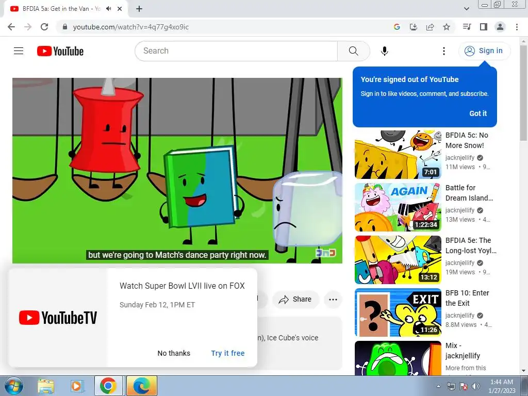The width and height of the screenshot is (528, 396).
Task: Click the YouTube TV logo in the promo
Action: [58, 318]
